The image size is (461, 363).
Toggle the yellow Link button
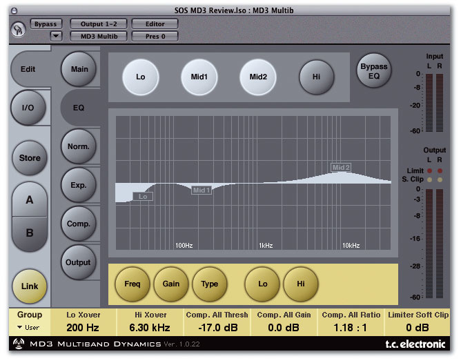click(x=30, y=286)
